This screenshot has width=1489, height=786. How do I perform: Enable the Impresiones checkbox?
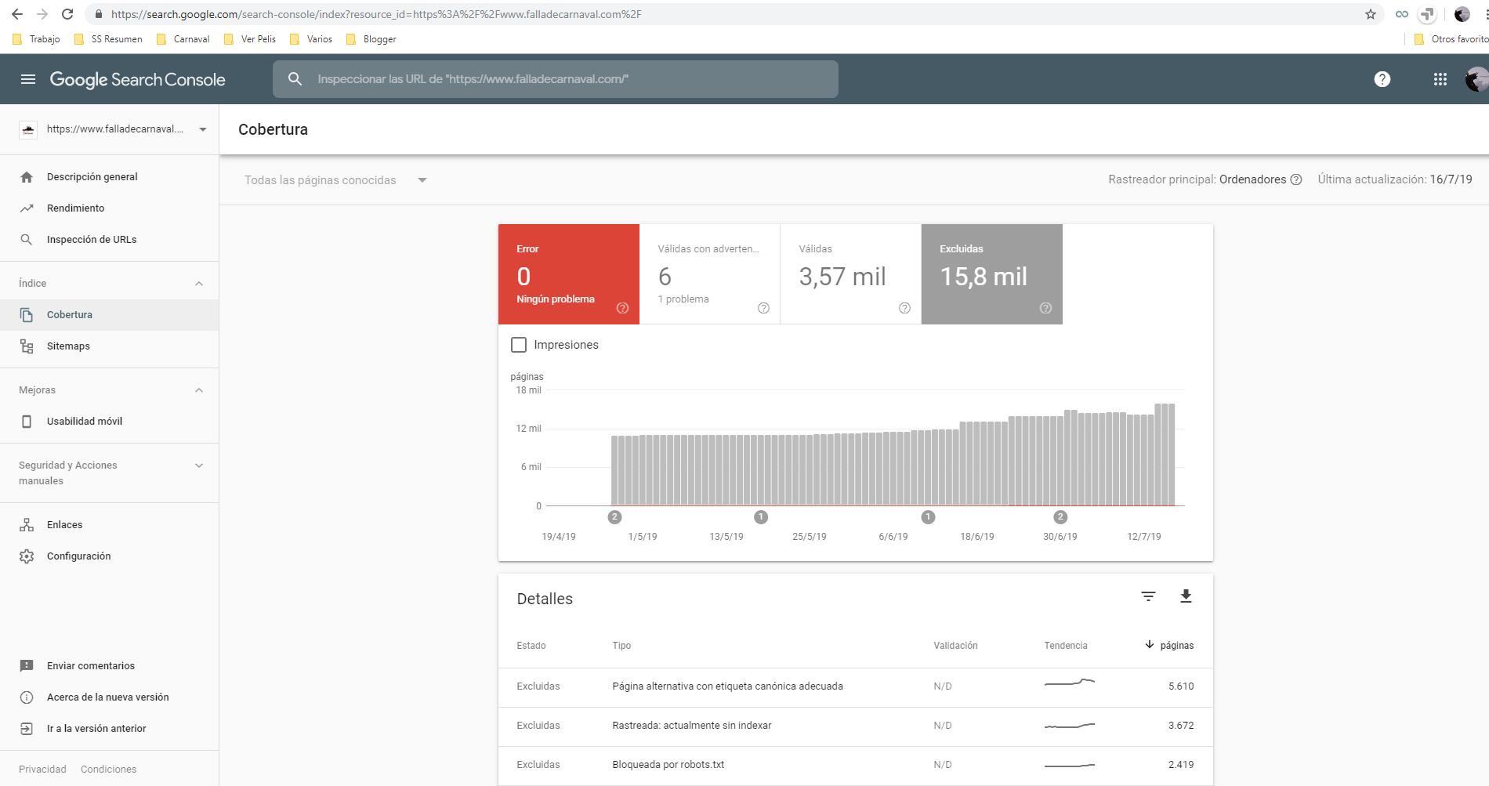tap(519, 345)
